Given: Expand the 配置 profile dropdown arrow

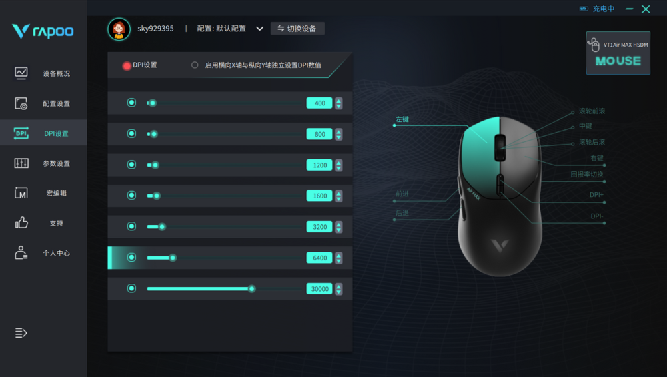Looking at the screenshot, I should pyautogui.click(x=259, y=29).
